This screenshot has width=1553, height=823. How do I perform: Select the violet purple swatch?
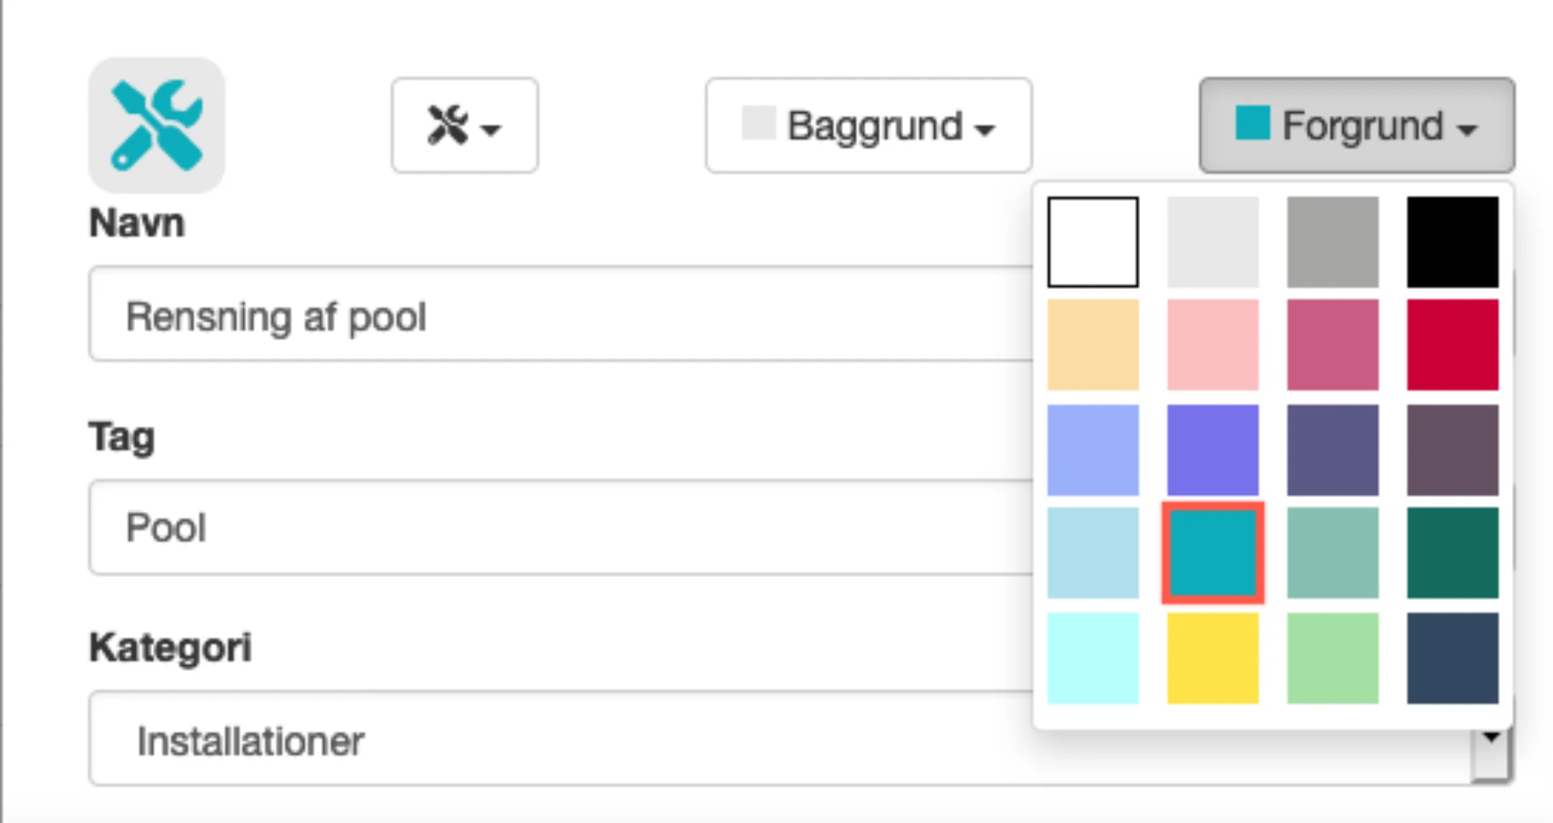[x=1212, y=450]
